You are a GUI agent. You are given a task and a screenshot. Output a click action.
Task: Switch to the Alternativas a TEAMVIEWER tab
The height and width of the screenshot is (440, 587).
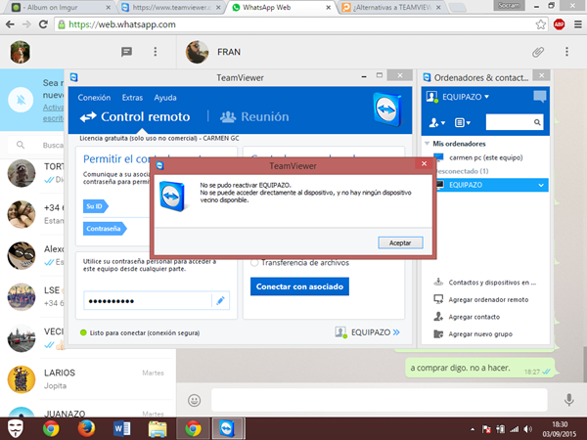click(x=392, y=8)
